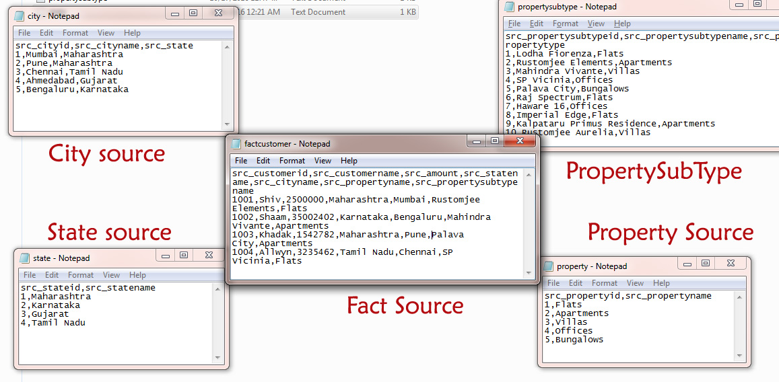779x382 pixels.
Task: Open Format menu in city Notepad
Action: pyautogui.click(x=75, y=33)
